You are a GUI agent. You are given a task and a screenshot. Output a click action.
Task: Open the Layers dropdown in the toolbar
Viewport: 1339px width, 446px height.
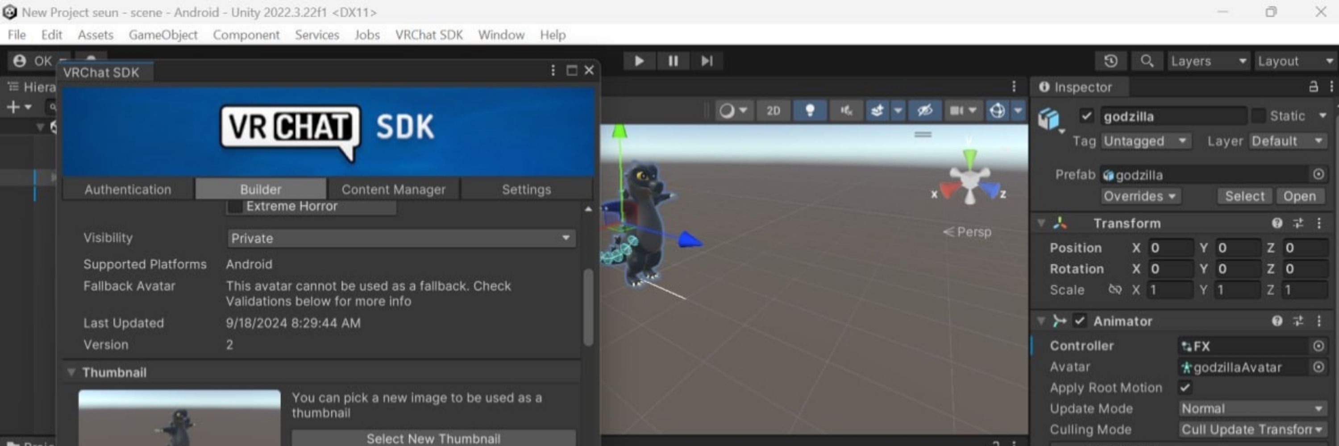1209,61
